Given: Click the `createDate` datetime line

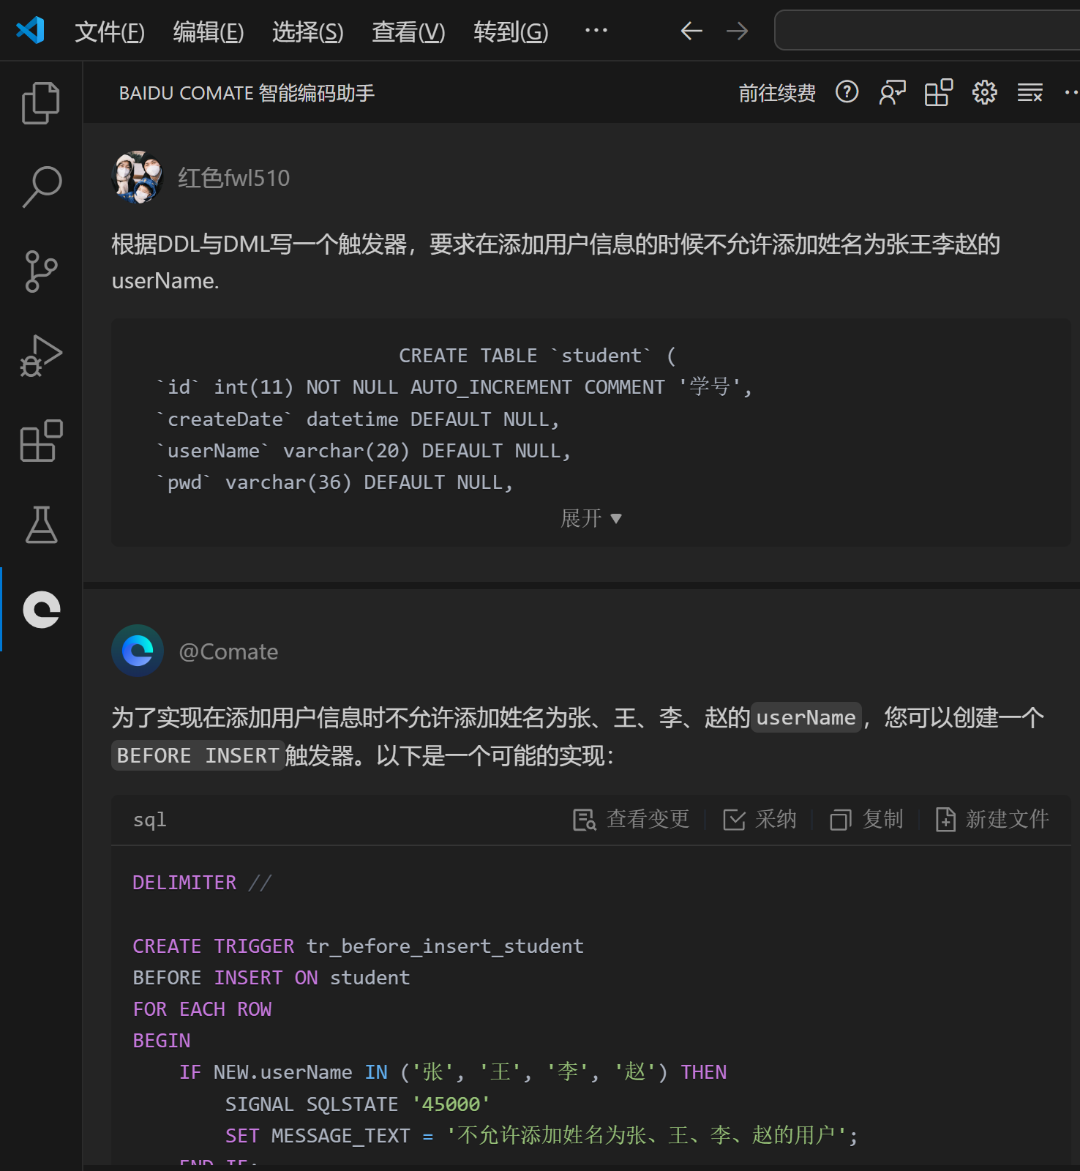Looking at the screenshot, I should tap(358, 419).
